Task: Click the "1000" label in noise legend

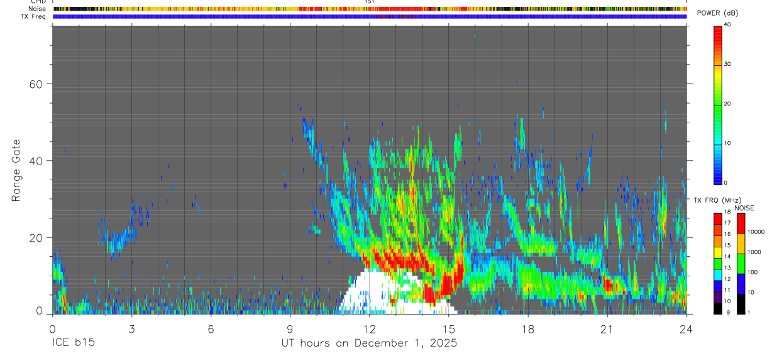Action: (755, 252)
